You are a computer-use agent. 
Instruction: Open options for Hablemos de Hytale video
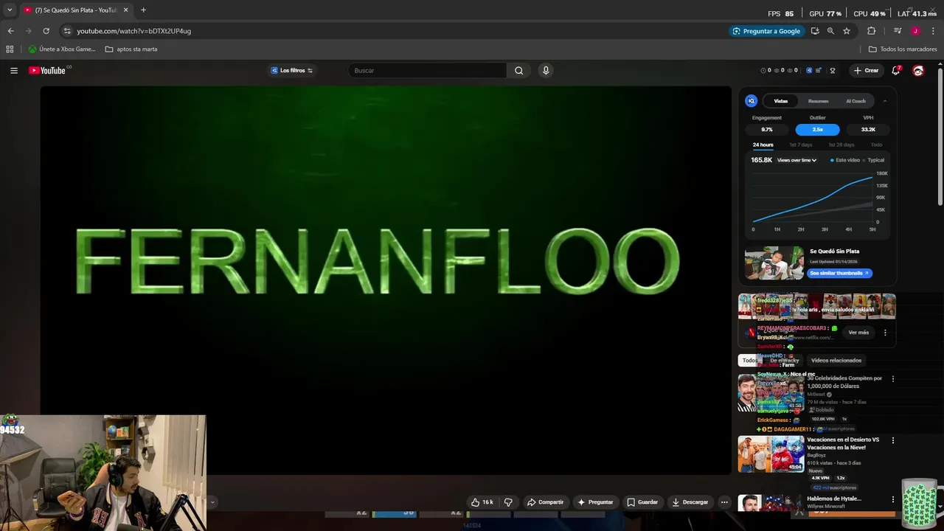(x=893, y=499)
